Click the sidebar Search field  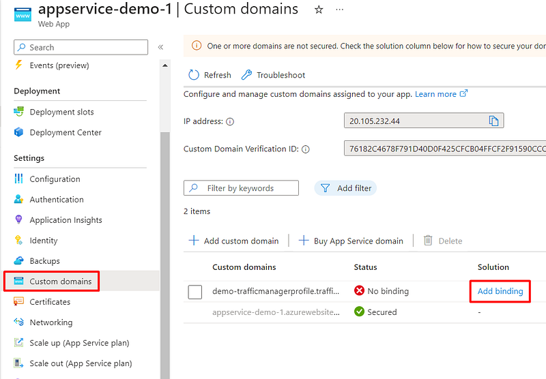[x=81, y=47]
